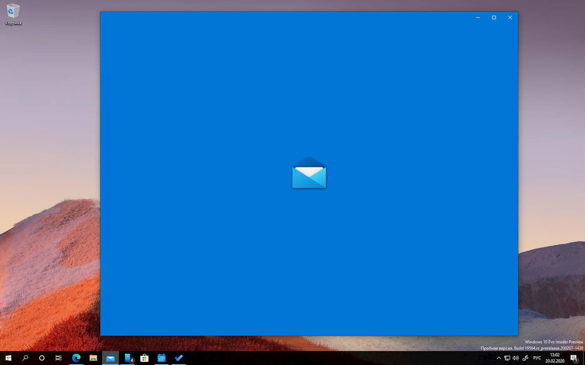This screenshot has height=365, width=585.
Task: Open the Action Center with 1 notification
Action: (x=574, y=358)
